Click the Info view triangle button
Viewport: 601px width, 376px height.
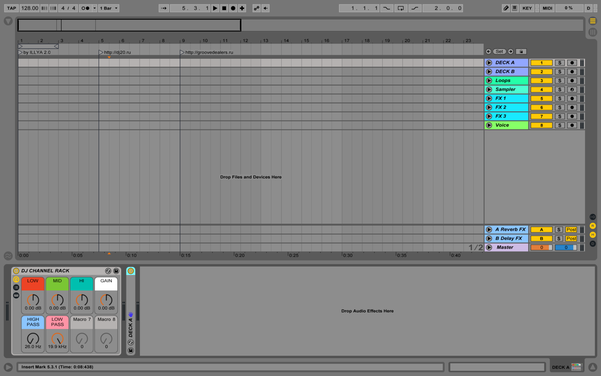click(8, 367)
